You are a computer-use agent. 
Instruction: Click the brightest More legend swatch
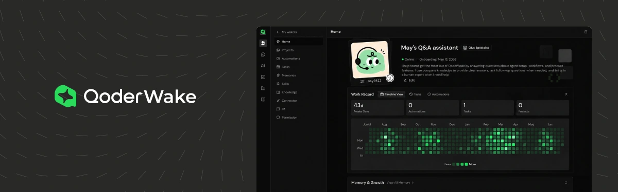466,164
